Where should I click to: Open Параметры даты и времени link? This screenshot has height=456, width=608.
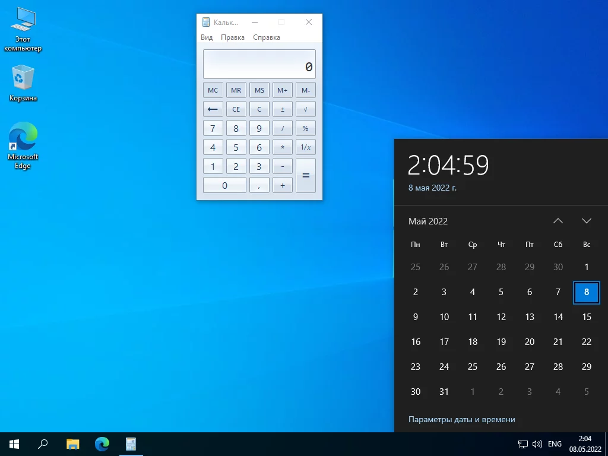point(461,419)
